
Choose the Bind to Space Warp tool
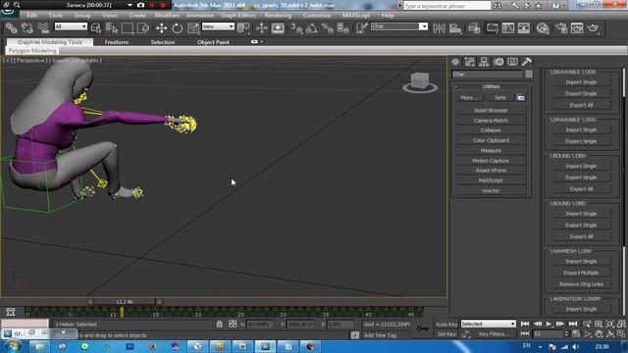(x=43, y=28)
